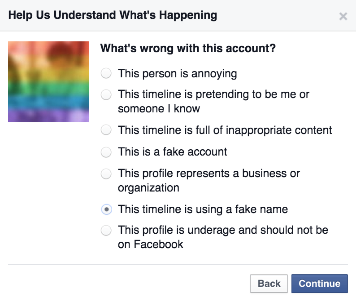Click the selected fake name radio button
Screen dimensions: 356x303
tap(106, 209)
